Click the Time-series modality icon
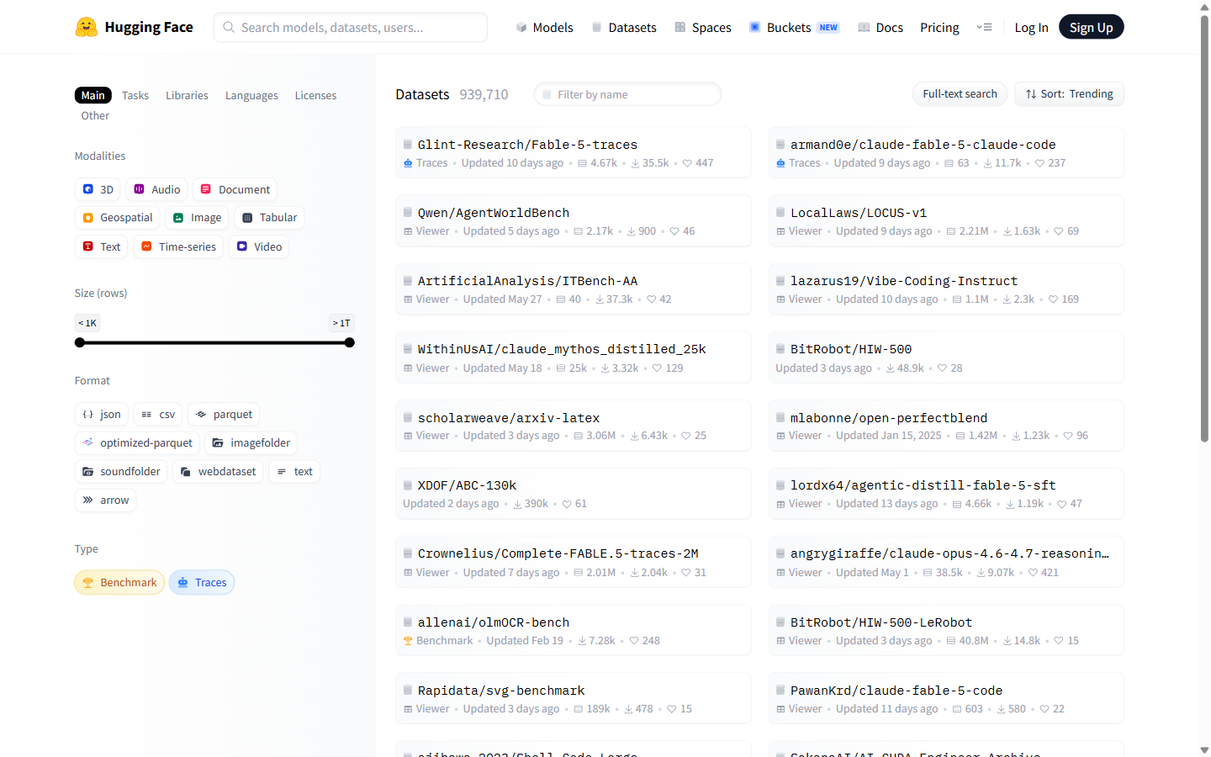This screenshot has height=757, width=1211. pyautogui.click(x=146, y=246)
